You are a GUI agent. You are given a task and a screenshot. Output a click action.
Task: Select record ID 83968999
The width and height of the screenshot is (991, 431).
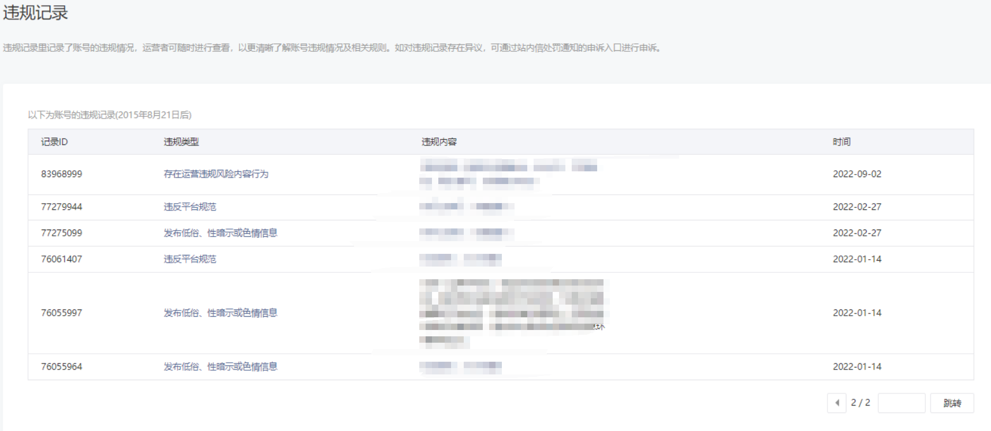pos(61,174)
